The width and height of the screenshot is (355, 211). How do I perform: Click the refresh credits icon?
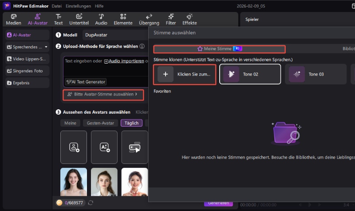tap(91, 203)
